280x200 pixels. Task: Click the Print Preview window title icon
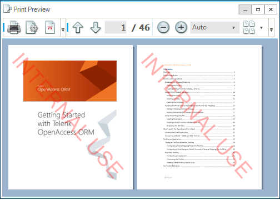[x=8, y=9]
